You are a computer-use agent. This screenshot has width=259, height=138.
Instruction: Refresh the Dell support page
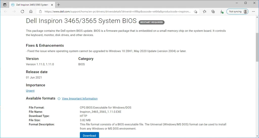click(x=22, y=11)
